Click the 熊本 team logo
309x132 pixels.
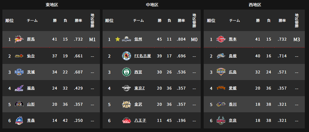[x=221, y=39]
